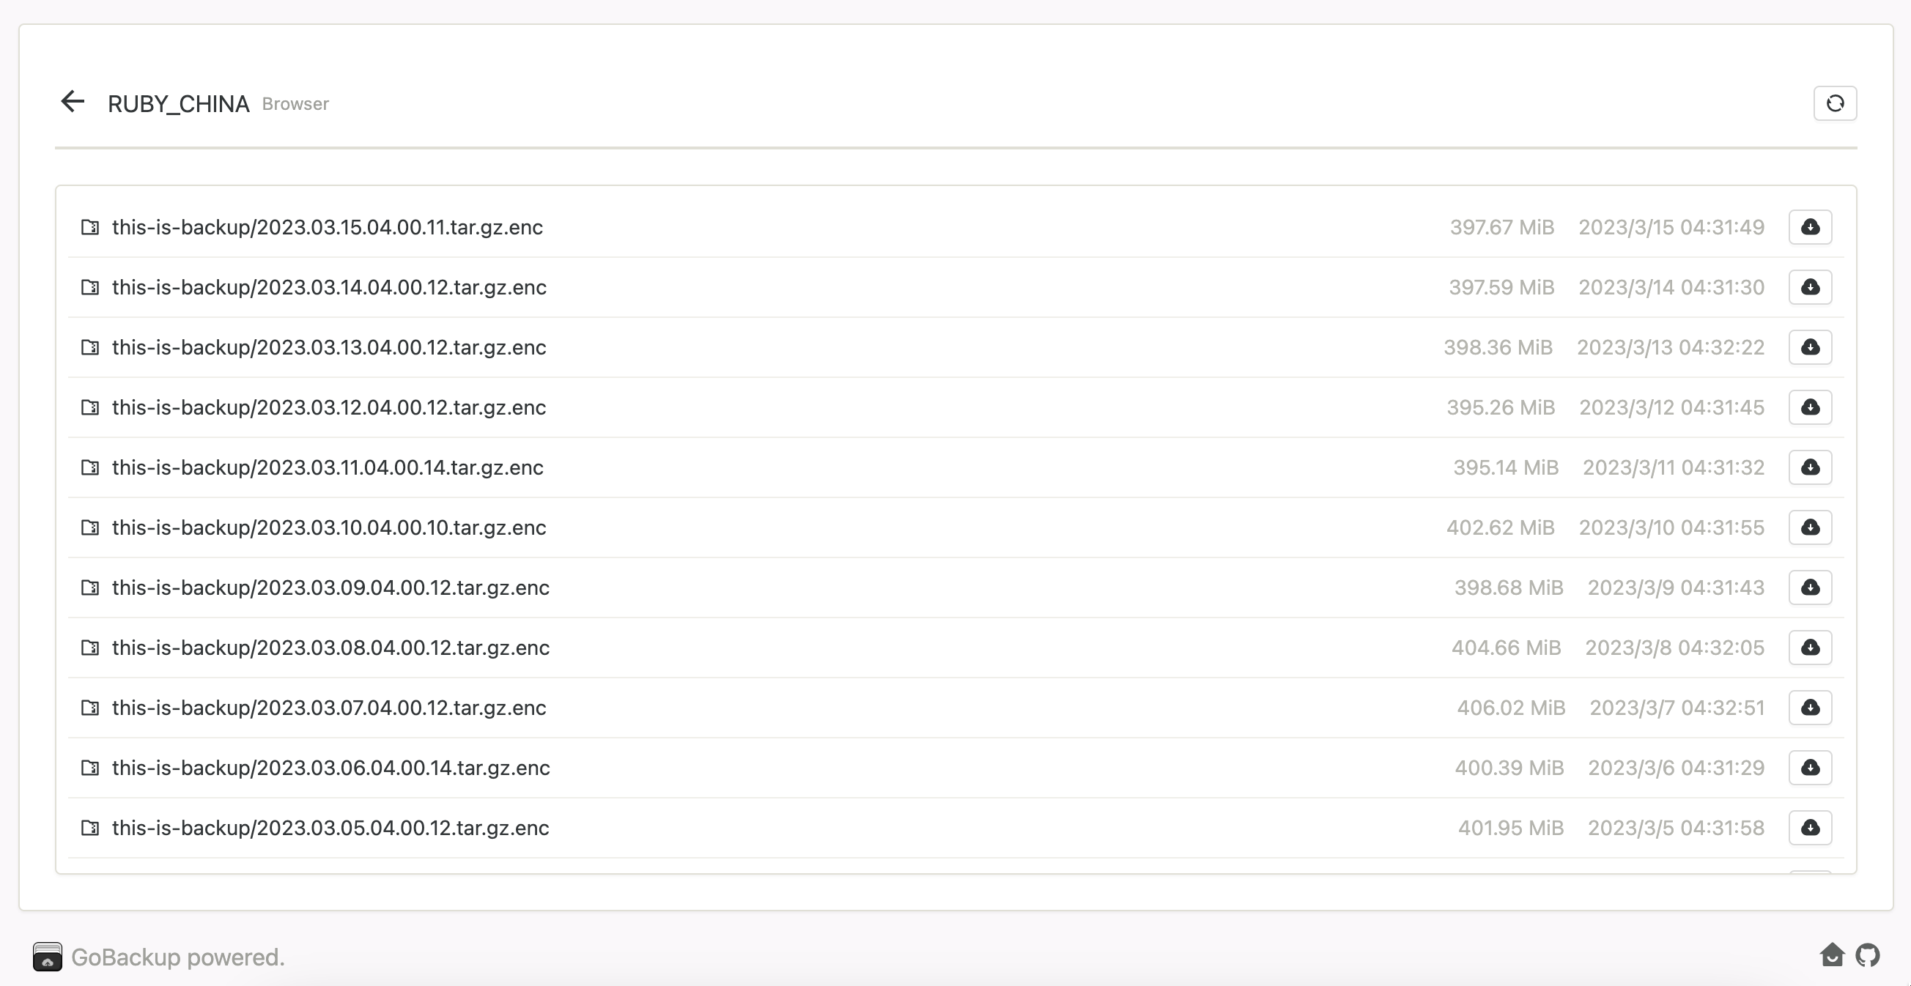Screen dimensions: 1911x986
Task: Open the GoBackup homepage icon in footer
Action: [x=1832, y=955]
